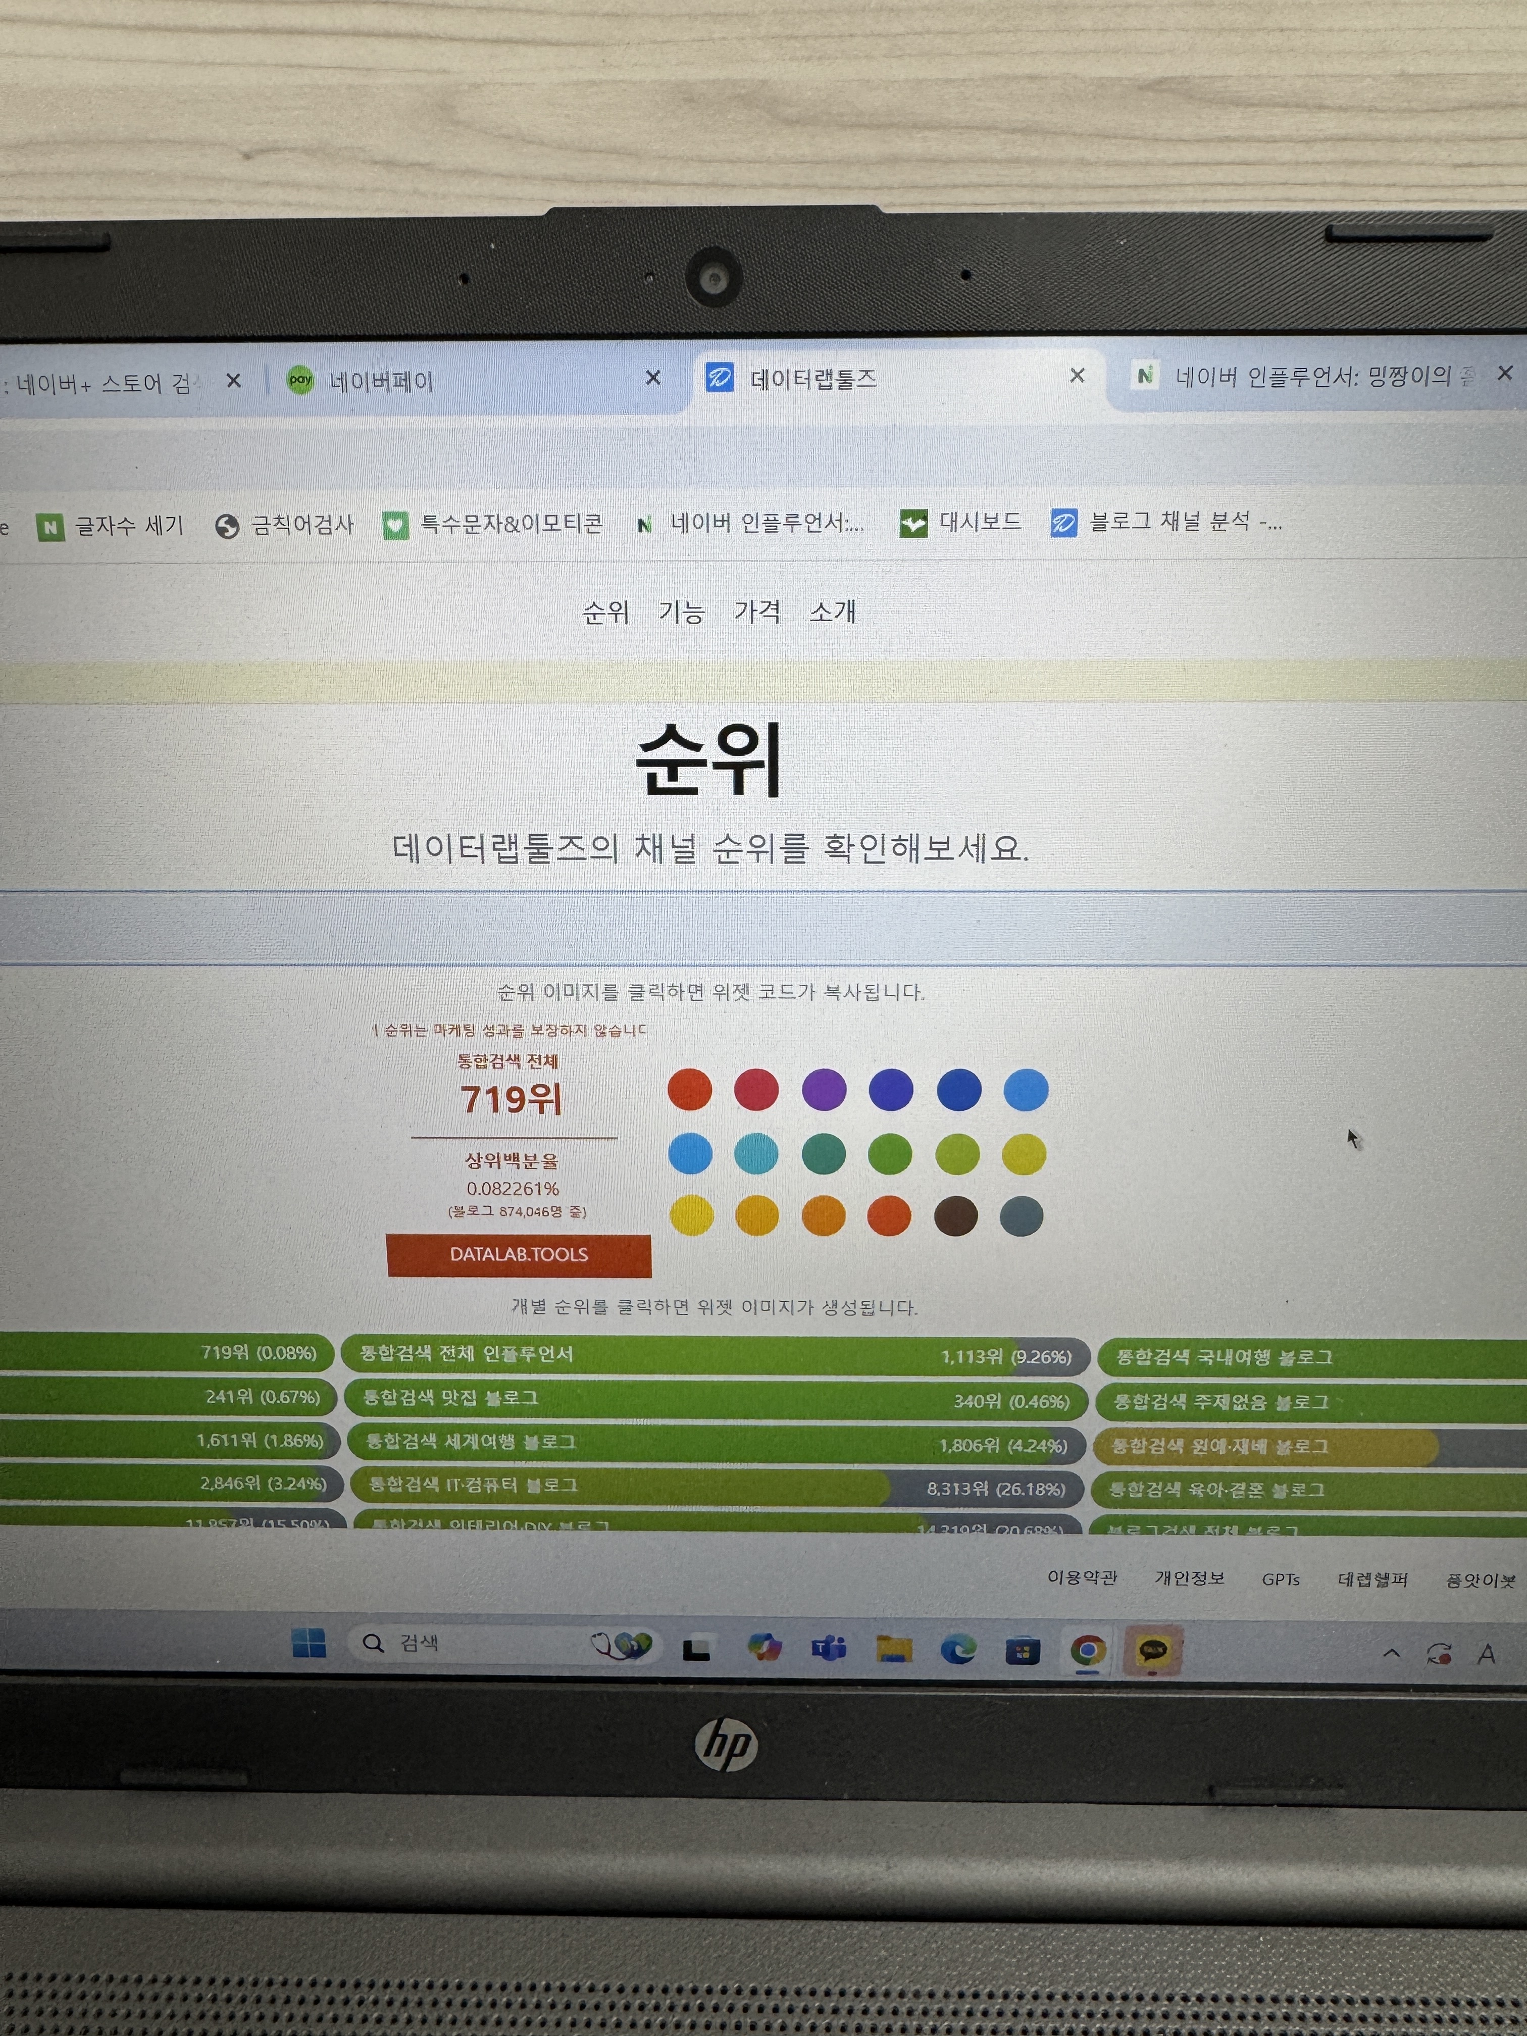Toggle the IME language indicator A

1487,1655
